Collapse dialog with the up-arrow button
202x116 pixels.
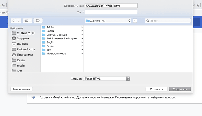(x=135, y=21)
